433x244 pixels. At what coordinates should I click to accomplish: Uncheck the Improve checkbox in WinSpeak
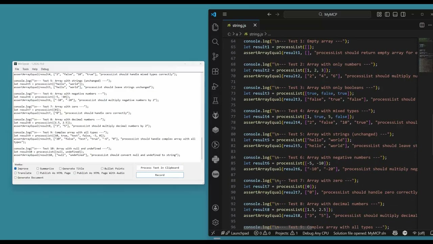[x=15, y=168]
